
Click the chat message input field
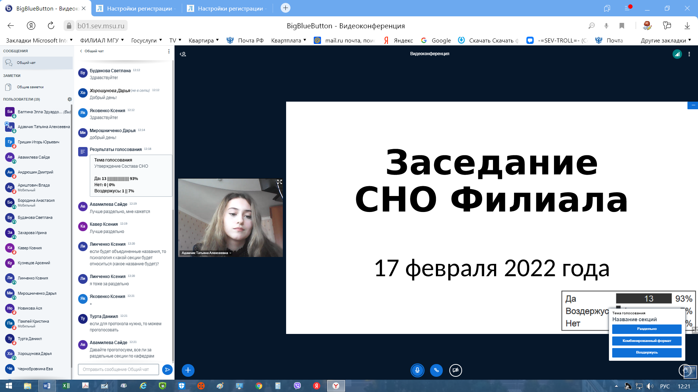(119, 369)
